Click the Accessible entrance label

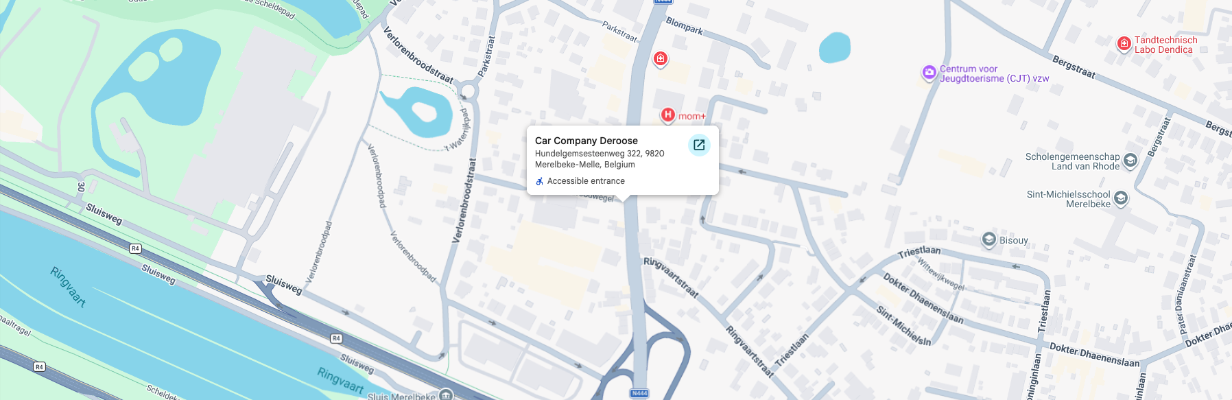coord(586,181)
